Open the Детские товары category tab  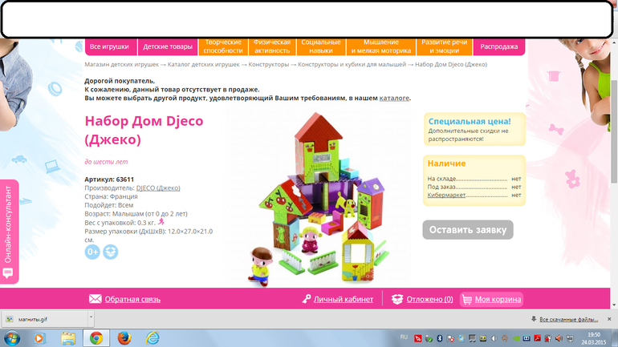pyautogui.click(x=168, y=46)
